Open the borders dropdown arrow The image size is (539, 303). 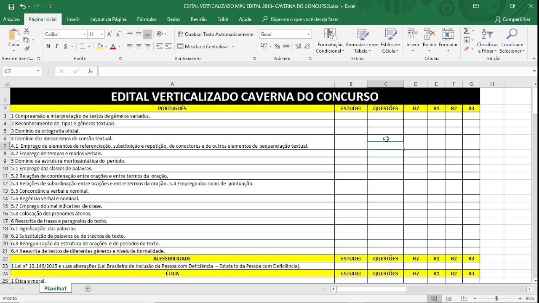coord(89,46)
